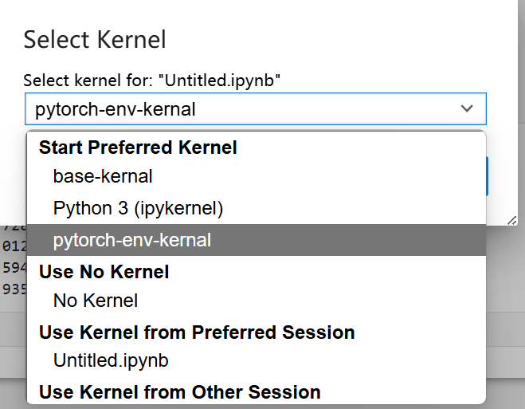Screen dimensions: 525x409
Task: Click the kernel dropdown chevron arrow
Action: [466, 108]
